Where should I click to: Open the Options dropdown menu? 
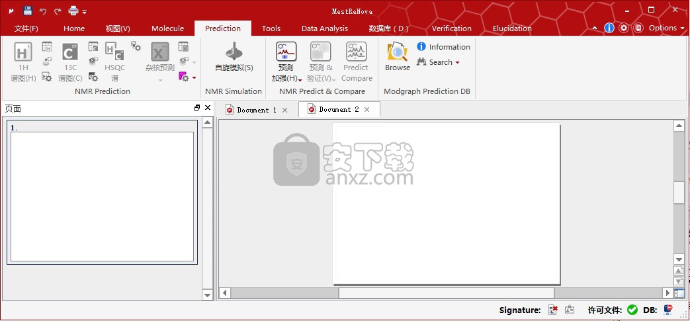(667, 28)
